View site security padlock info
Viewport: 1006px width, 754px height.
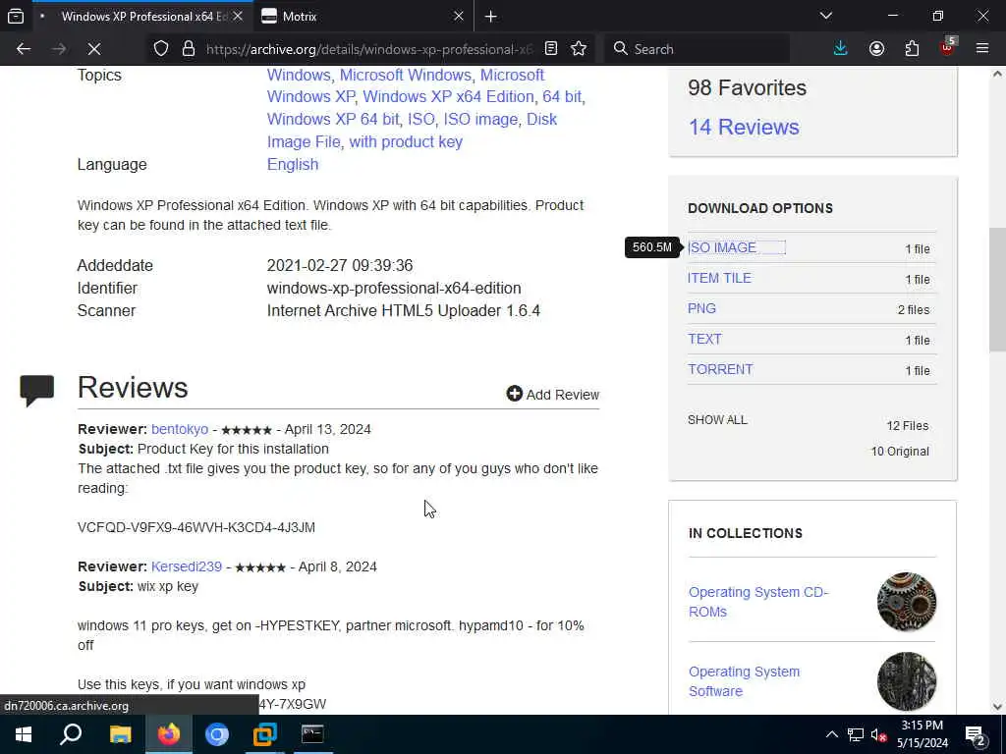point(189,49)
